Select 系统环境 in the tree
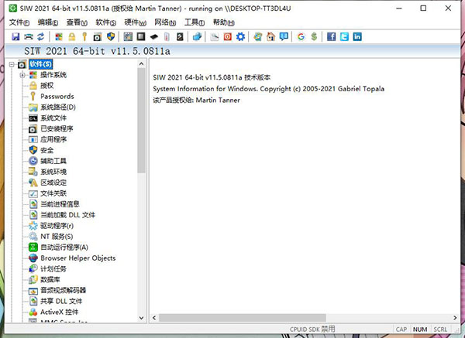This screenshot has width=465, height=338. pos(53,172)
